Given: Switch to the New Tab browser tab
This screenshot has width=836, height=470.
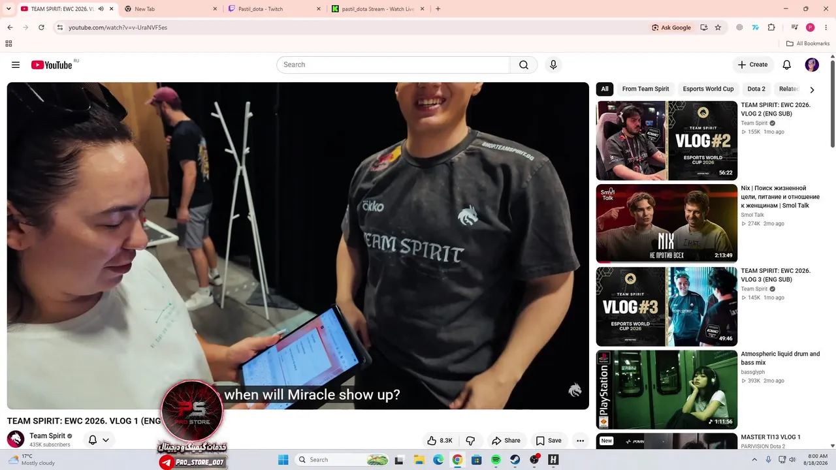Looking at the screenshot, I should (170, 9).
